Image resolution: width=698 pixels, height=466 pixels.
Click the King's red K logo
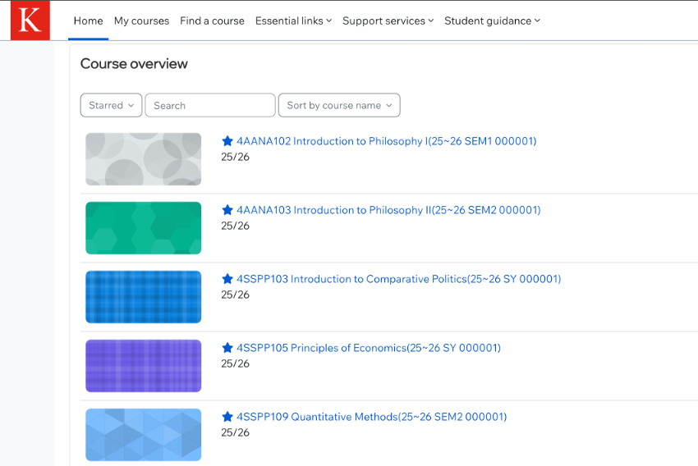coord(30,21)
